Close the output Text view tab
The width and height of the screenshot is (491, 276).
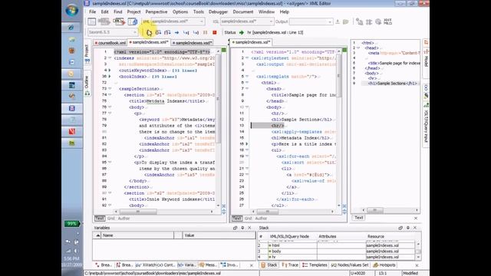click(416, 218)
